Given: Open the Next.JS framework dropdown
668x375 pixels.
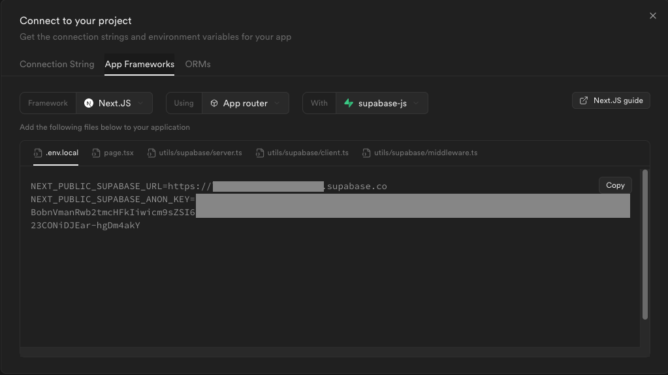Looking at the screenshot, I should 114,103.
